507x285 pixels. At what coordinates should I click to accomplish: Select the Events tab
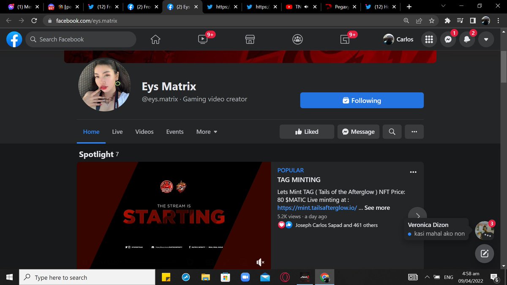[175, 132]
